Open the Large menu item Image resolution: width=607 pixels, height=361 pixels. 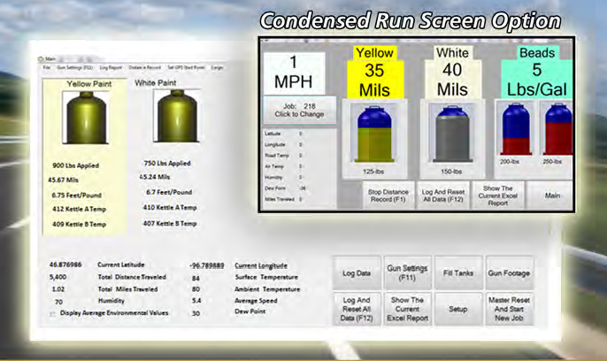[217, 67]
